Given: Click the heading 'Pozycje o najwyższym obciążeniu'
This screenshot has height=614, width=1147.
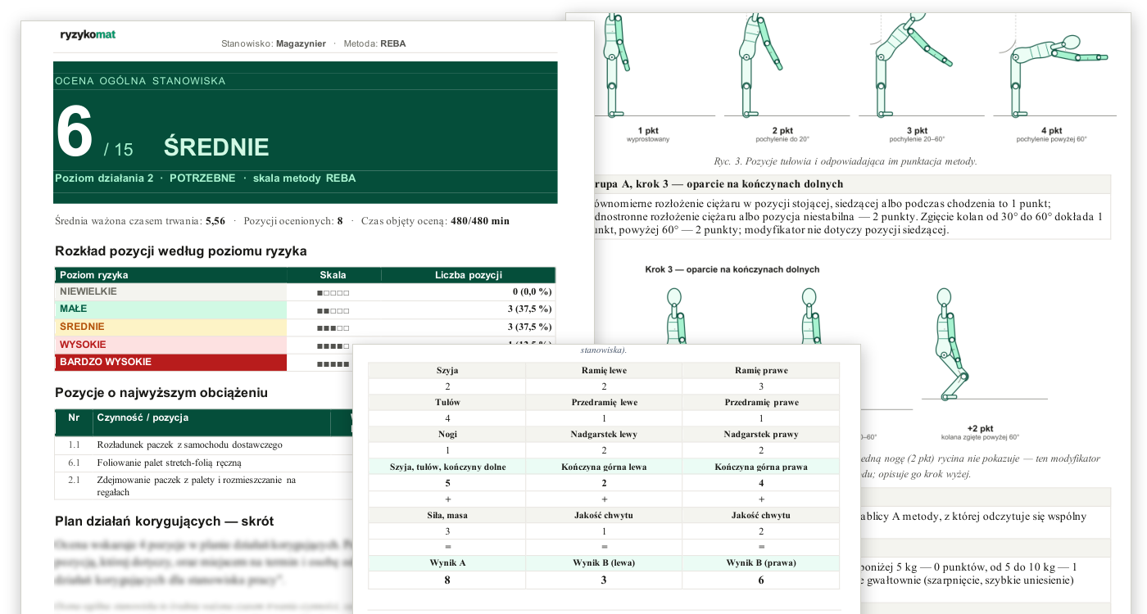Looking at the screenshot, I should (x=161, y=393).
